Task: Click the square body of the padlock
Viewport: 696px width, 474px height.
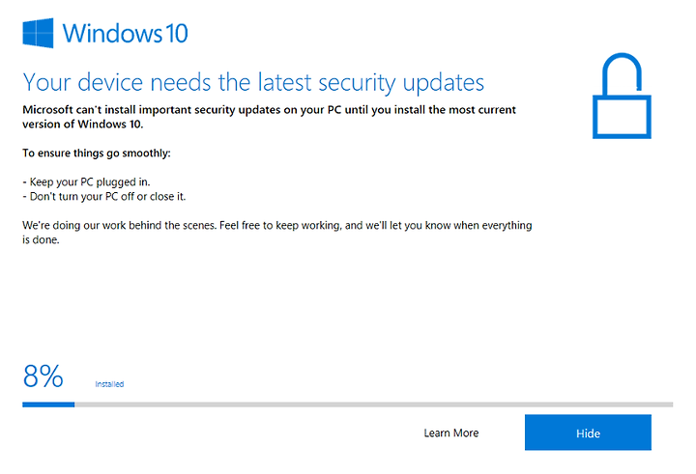Action: point(622,117)
